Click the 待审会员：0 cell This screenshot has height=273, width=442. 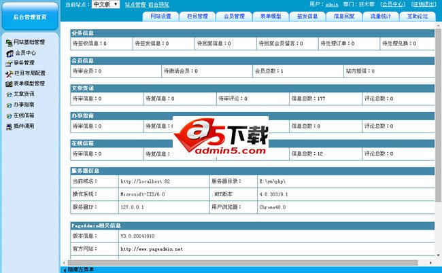(116, 71)
